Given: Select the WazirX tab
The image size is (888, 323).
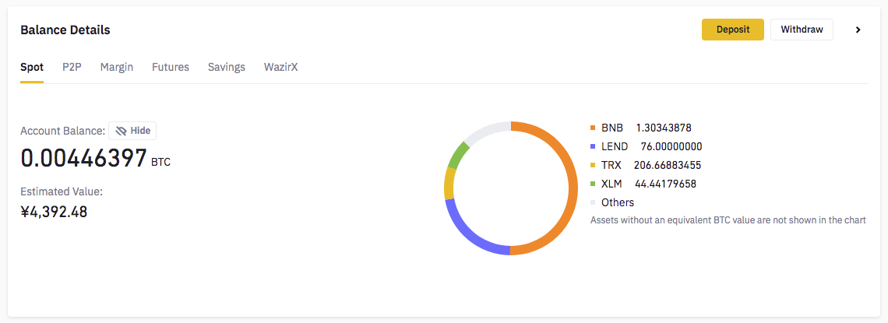Looking at the screenshot, I should tap(281, 67).
